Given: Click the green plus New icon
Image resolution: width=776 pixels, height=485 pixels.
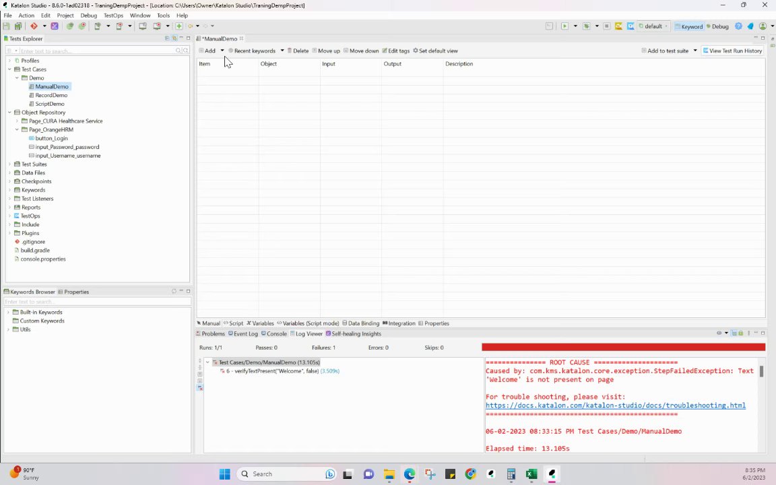Looking at the screenshot, I should [179, 26].
